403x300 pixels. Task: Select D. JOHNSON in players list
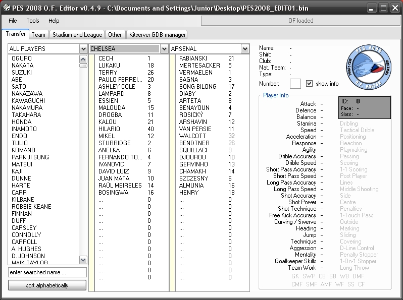[28, 256]
